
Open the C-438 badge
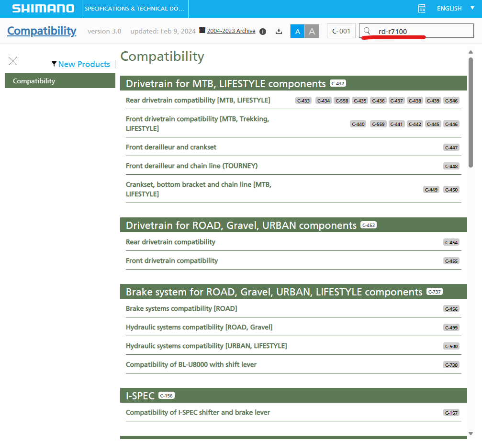415,101
